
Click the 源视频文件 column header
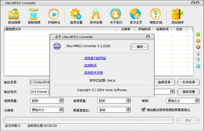pos(60,29)
